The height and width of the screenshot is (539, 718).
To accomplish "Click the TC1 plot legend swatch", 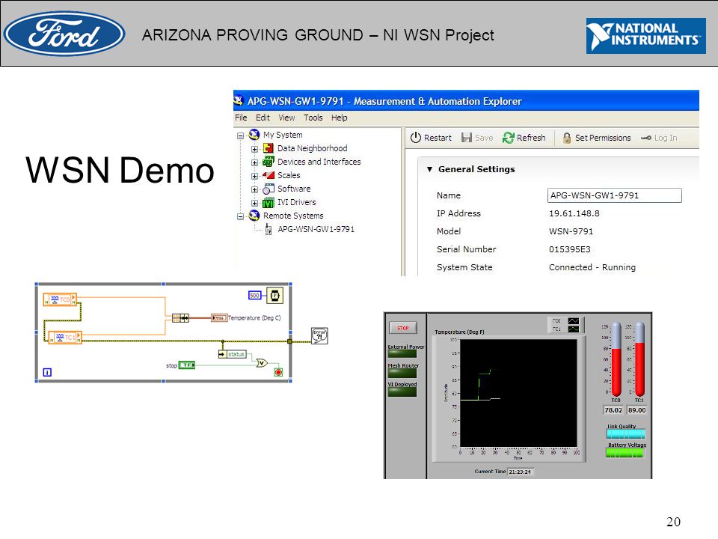I will coord(574,329).
